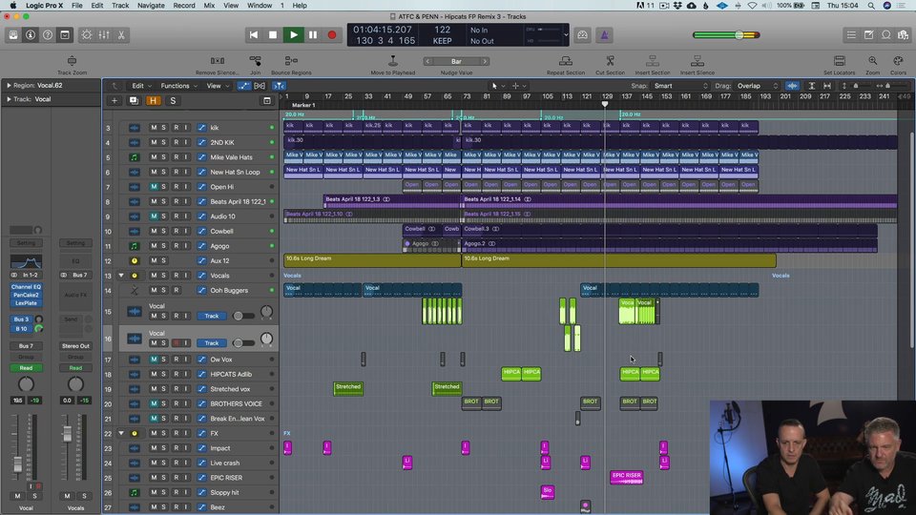This screenshot has height=515, width=916.
Task: Click the Zoom toolbar icon
Action: (x=873, y=61)
